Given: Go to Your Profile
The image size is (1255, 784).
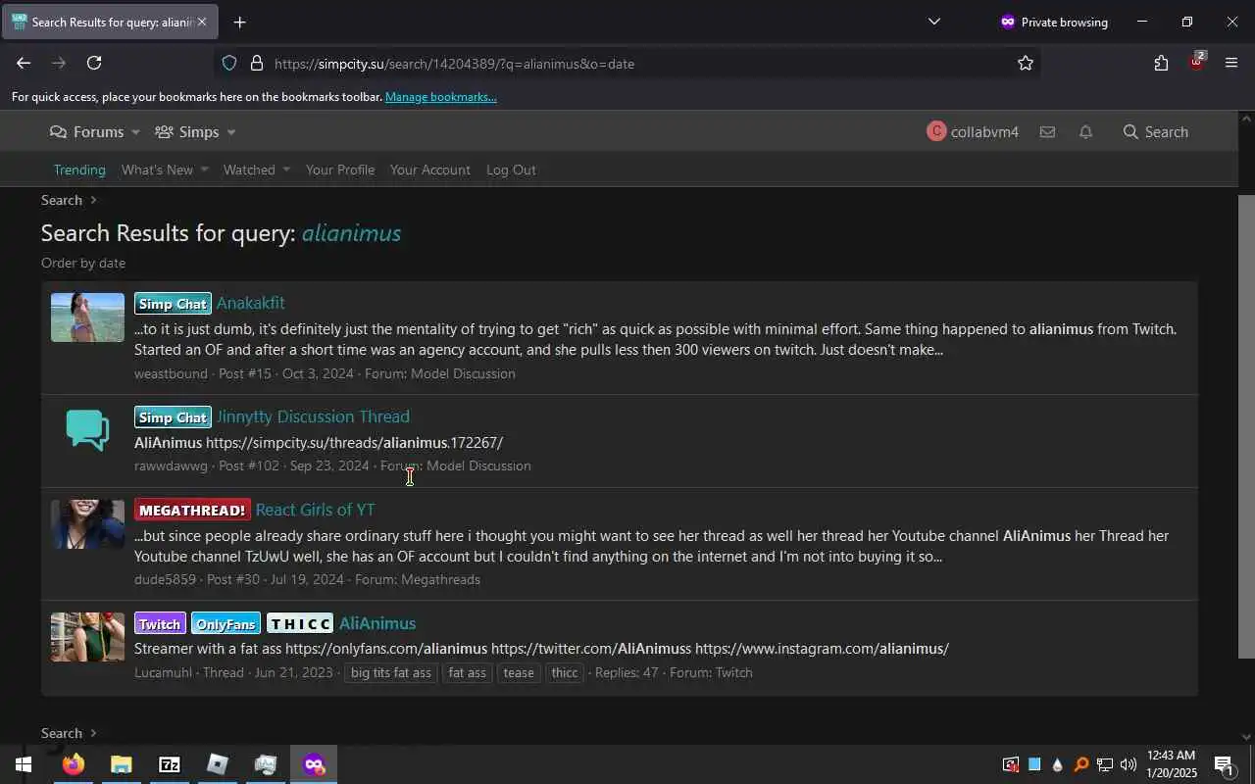Looking at the screenshot, I should point(340,170).
